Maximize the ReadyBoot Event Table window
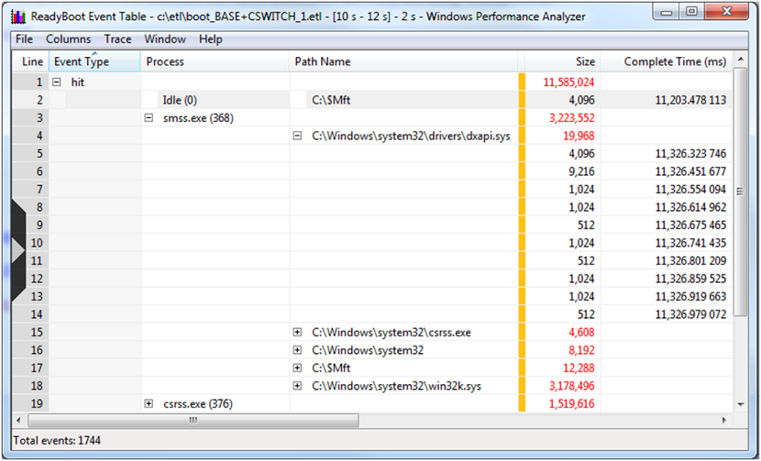The width and height of the screenshot is (761, 461). coord(691,12)
